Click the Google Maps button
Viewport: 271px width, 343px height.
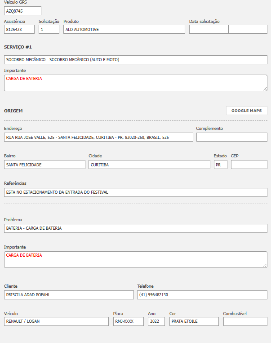click(x=246, y=111)
